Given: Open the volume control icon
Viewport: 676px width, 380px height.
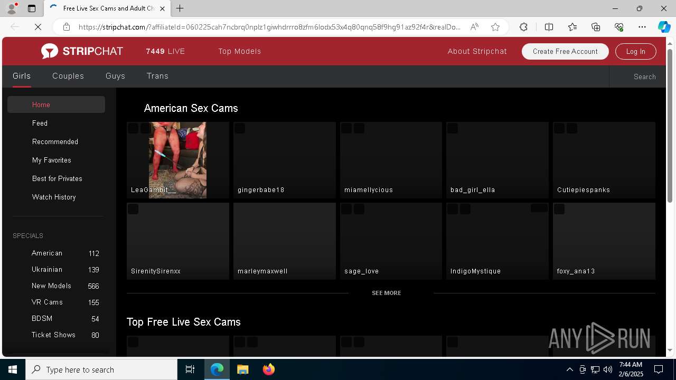Looking at the screenshot, I should pyautogui.click(x=608, y=369).
